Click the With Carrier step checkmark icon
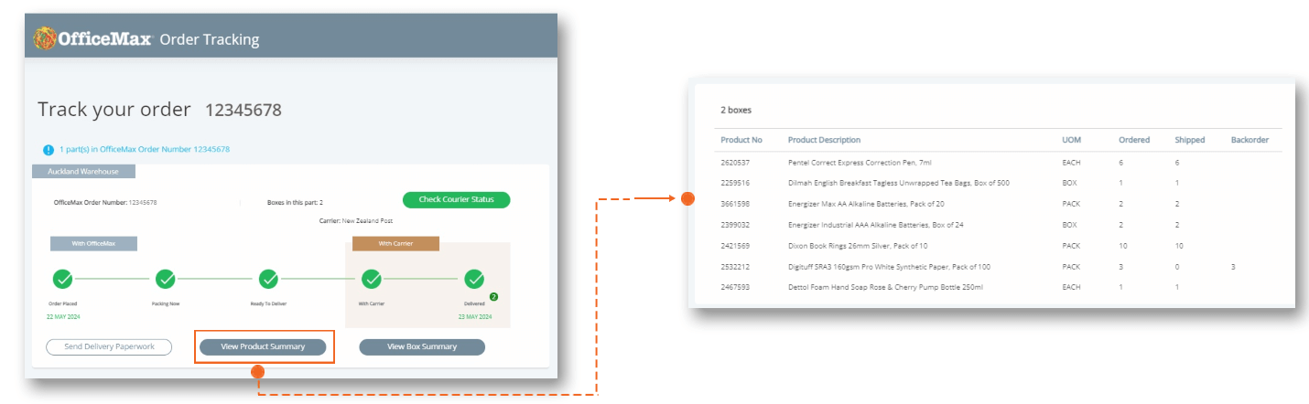1309x404 pixels. tap(372, 279)
